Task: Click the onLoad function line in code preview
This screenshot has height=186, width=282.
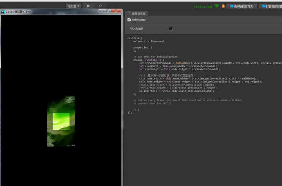Action: pos(148,60)
